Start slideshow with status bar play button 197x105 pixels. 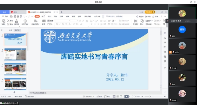coord(126,97)
